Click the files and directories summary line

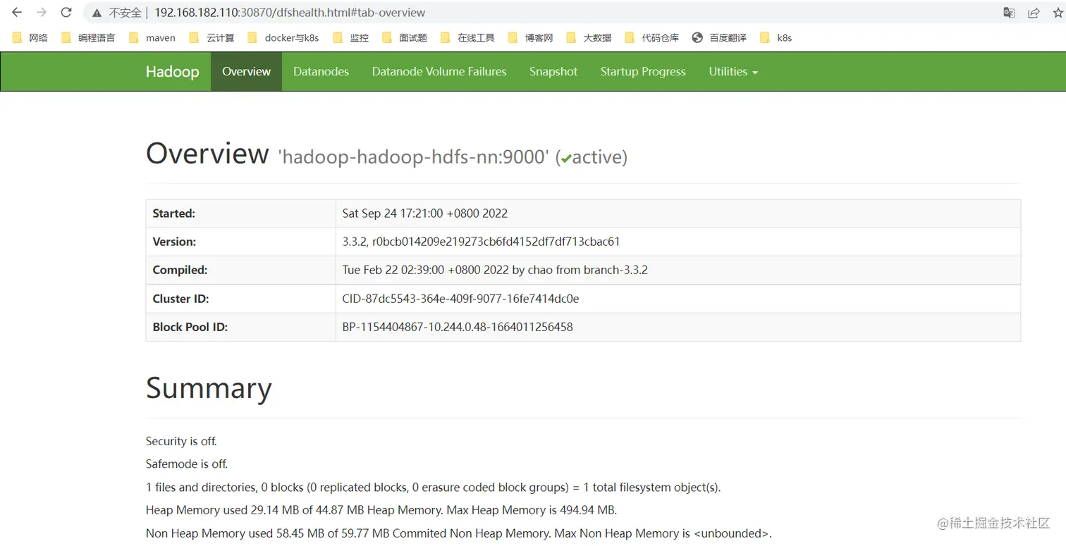(434, 487)
